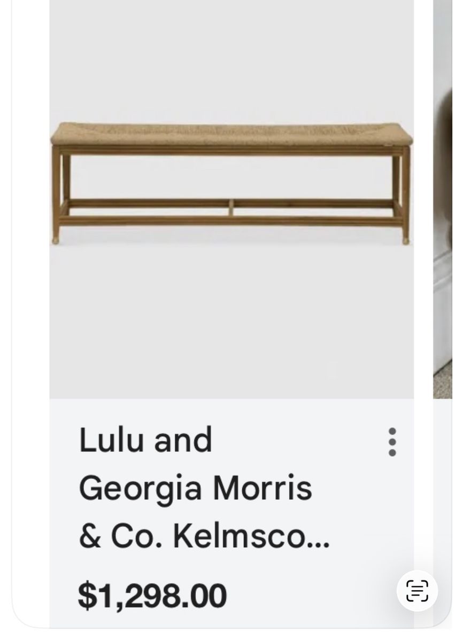This screenshot has width=463, height=641.
Task: Tap the 'Georgia Morris' title line
Action: pos(195,489)
